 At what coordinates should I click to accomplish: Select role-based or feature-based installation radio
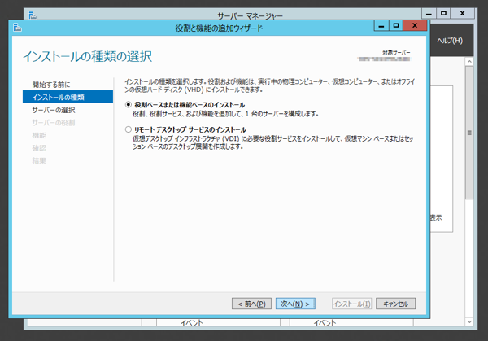click(129, 105)
